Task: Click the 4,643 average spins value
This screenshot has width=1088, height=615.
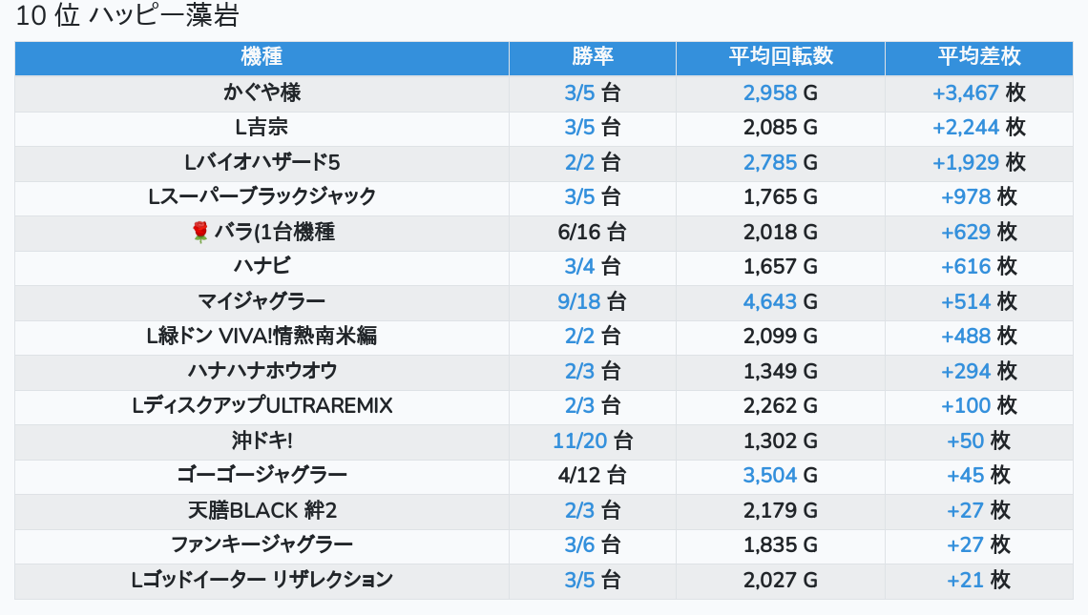Action: (x=769, y=302)
